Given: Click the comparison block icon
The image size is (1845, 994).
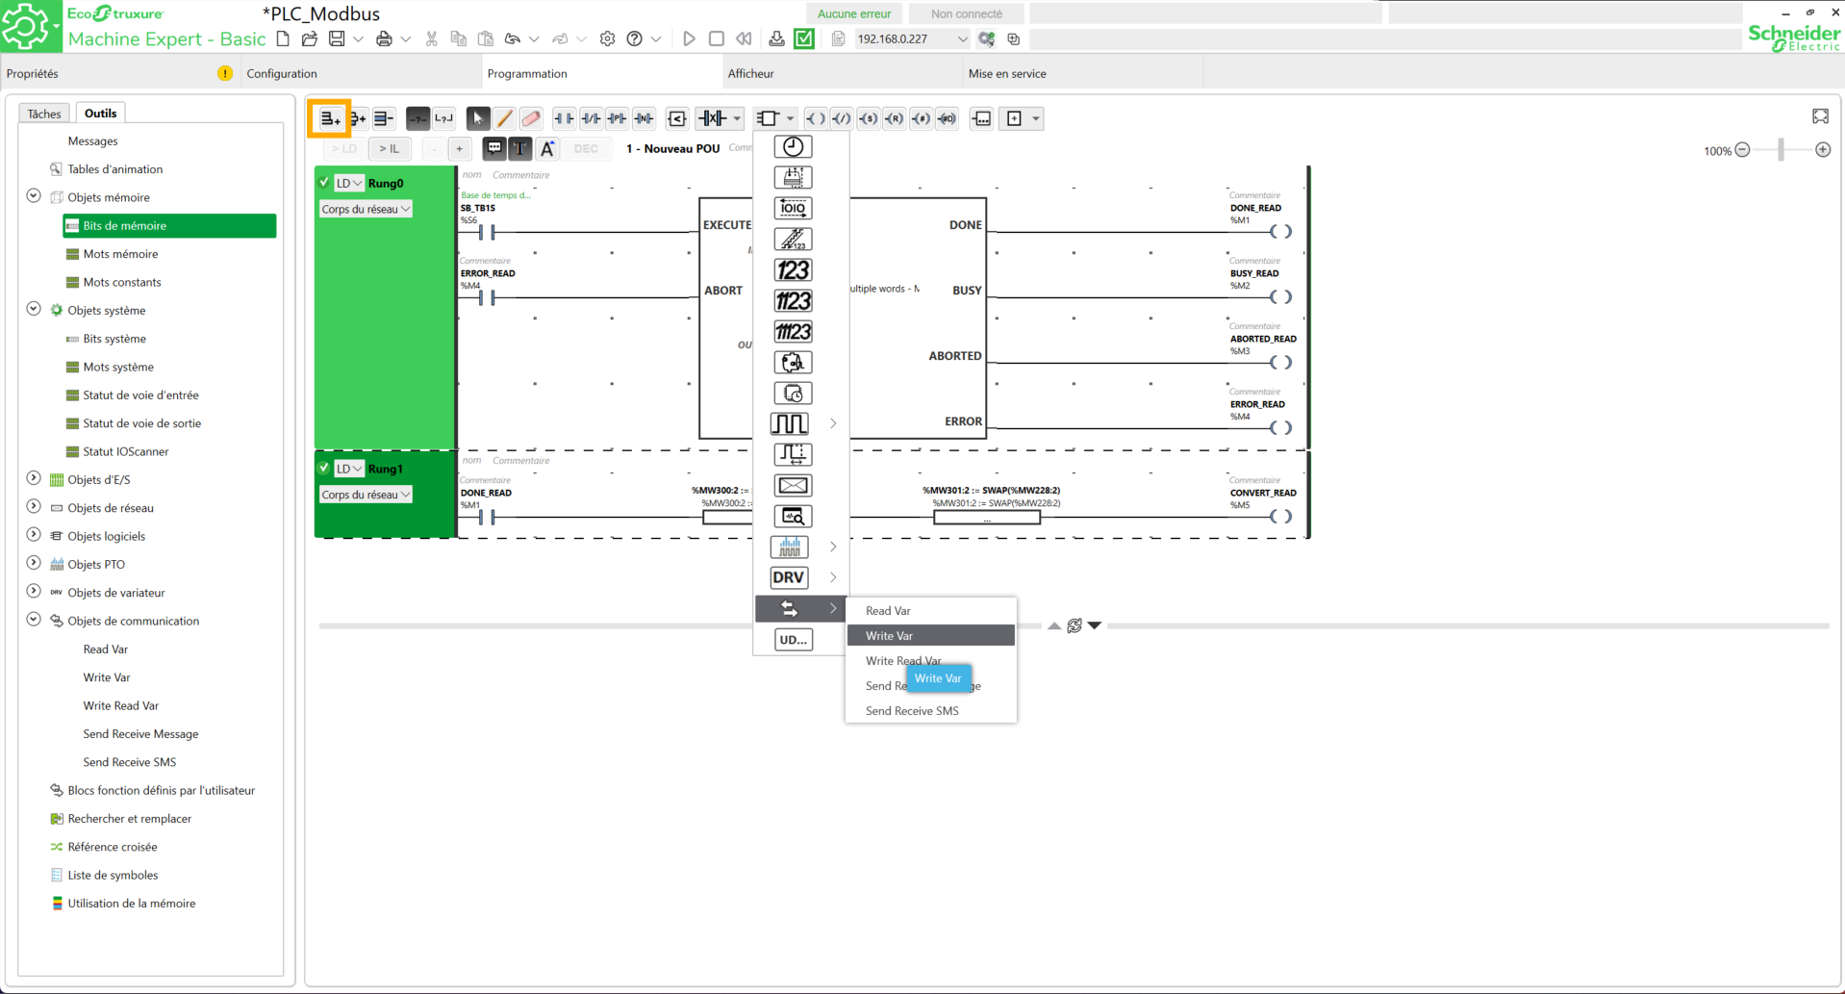Looking at the screenshot, I should tap(677, 118).
